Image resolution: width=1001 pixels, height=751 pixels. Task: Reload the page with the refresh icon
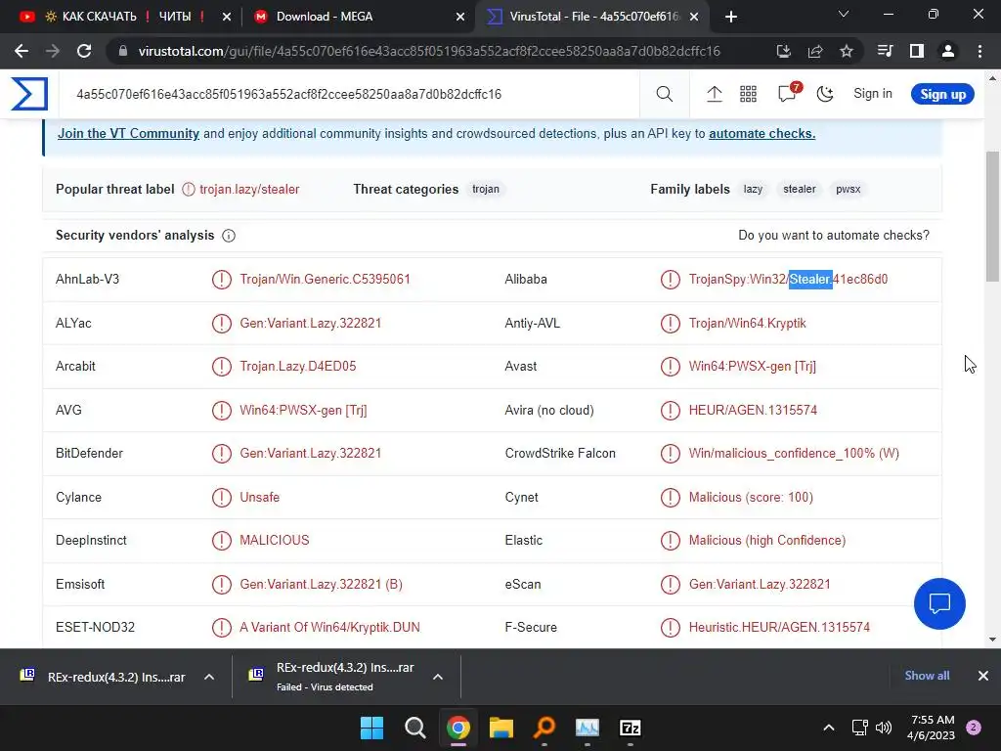point(84,51)
